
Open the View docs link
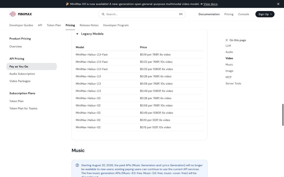click(x=210, y=4)
